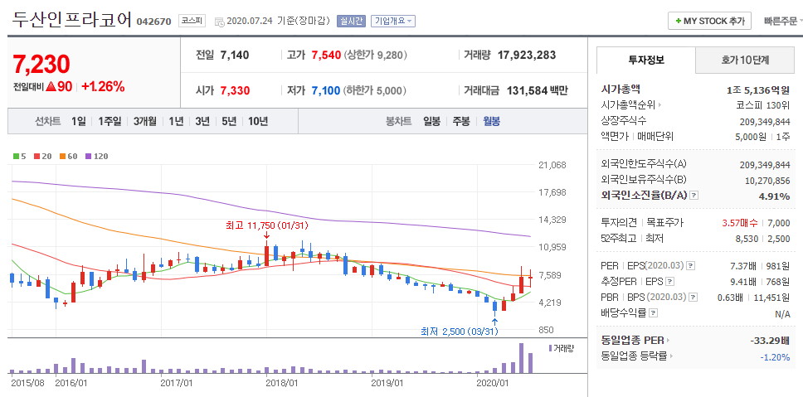This screenshot has width=803, height=397.
Task: Click the 코스피 market label
Action: point(192,21)
